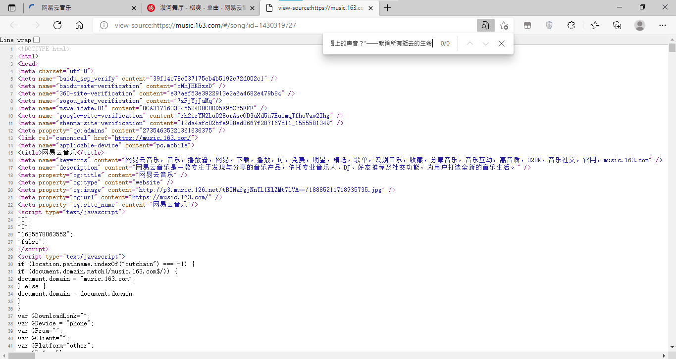Open the shield extension icon
This screenshot has width=676, height=359.
[549, 25]
